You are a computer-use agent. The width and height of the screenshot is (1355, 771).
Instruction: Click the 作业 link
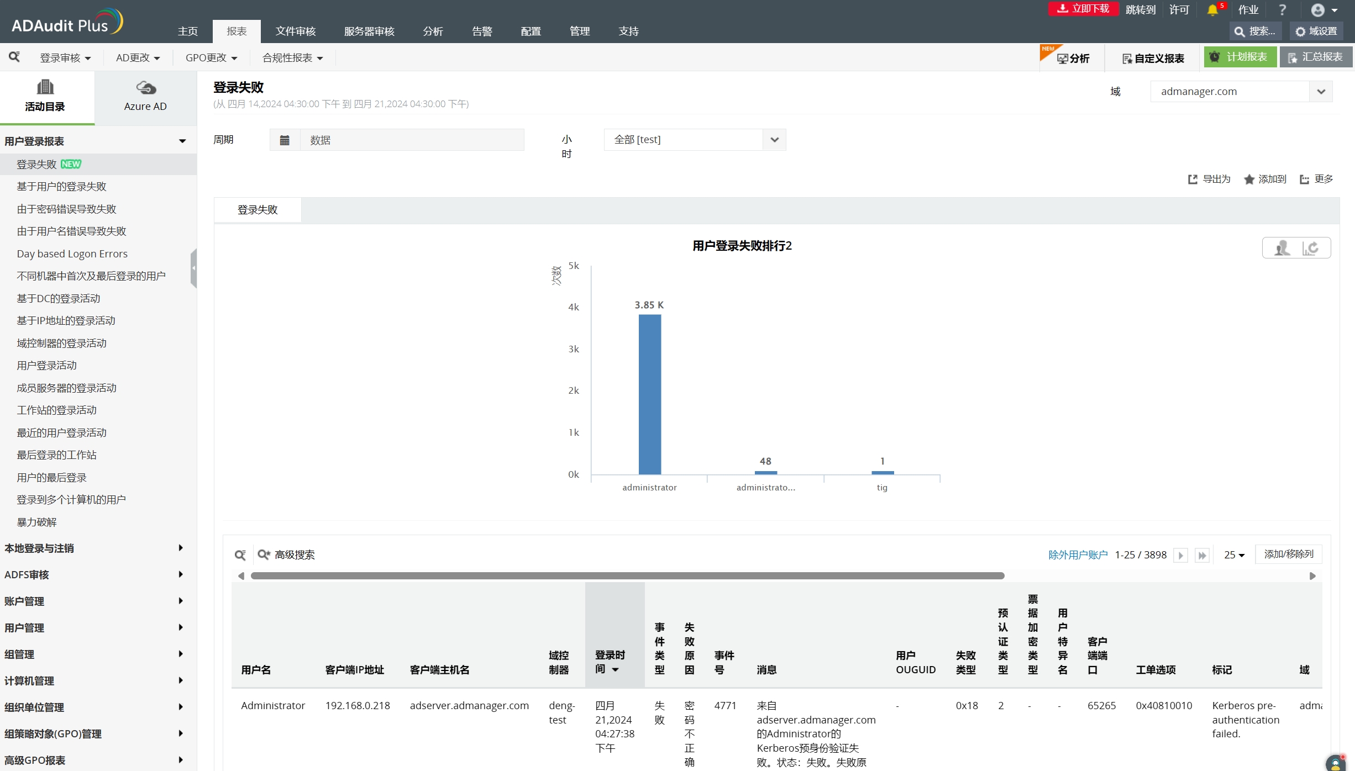coord(1248,10)
